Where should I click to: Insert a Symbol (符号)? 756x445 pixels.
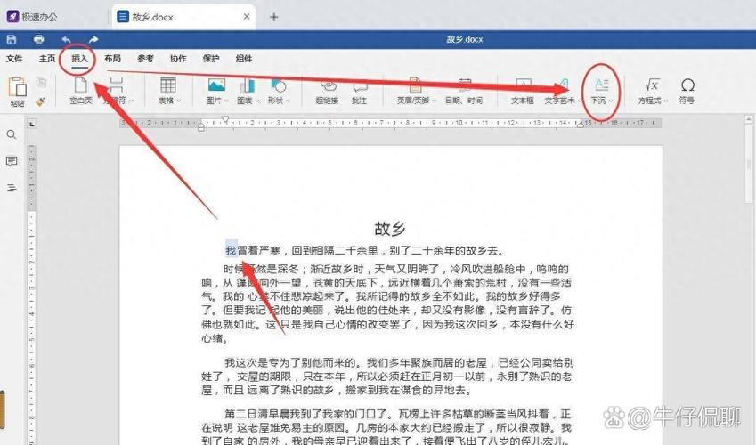(x=687, y=91)
